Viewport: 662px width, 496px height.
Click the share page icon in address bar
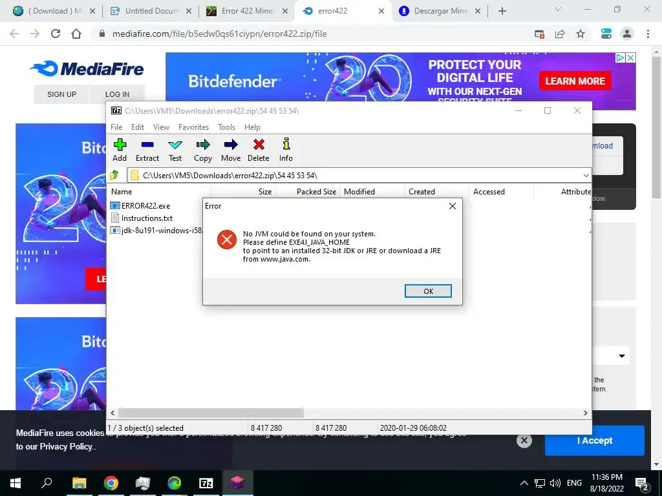560,34
